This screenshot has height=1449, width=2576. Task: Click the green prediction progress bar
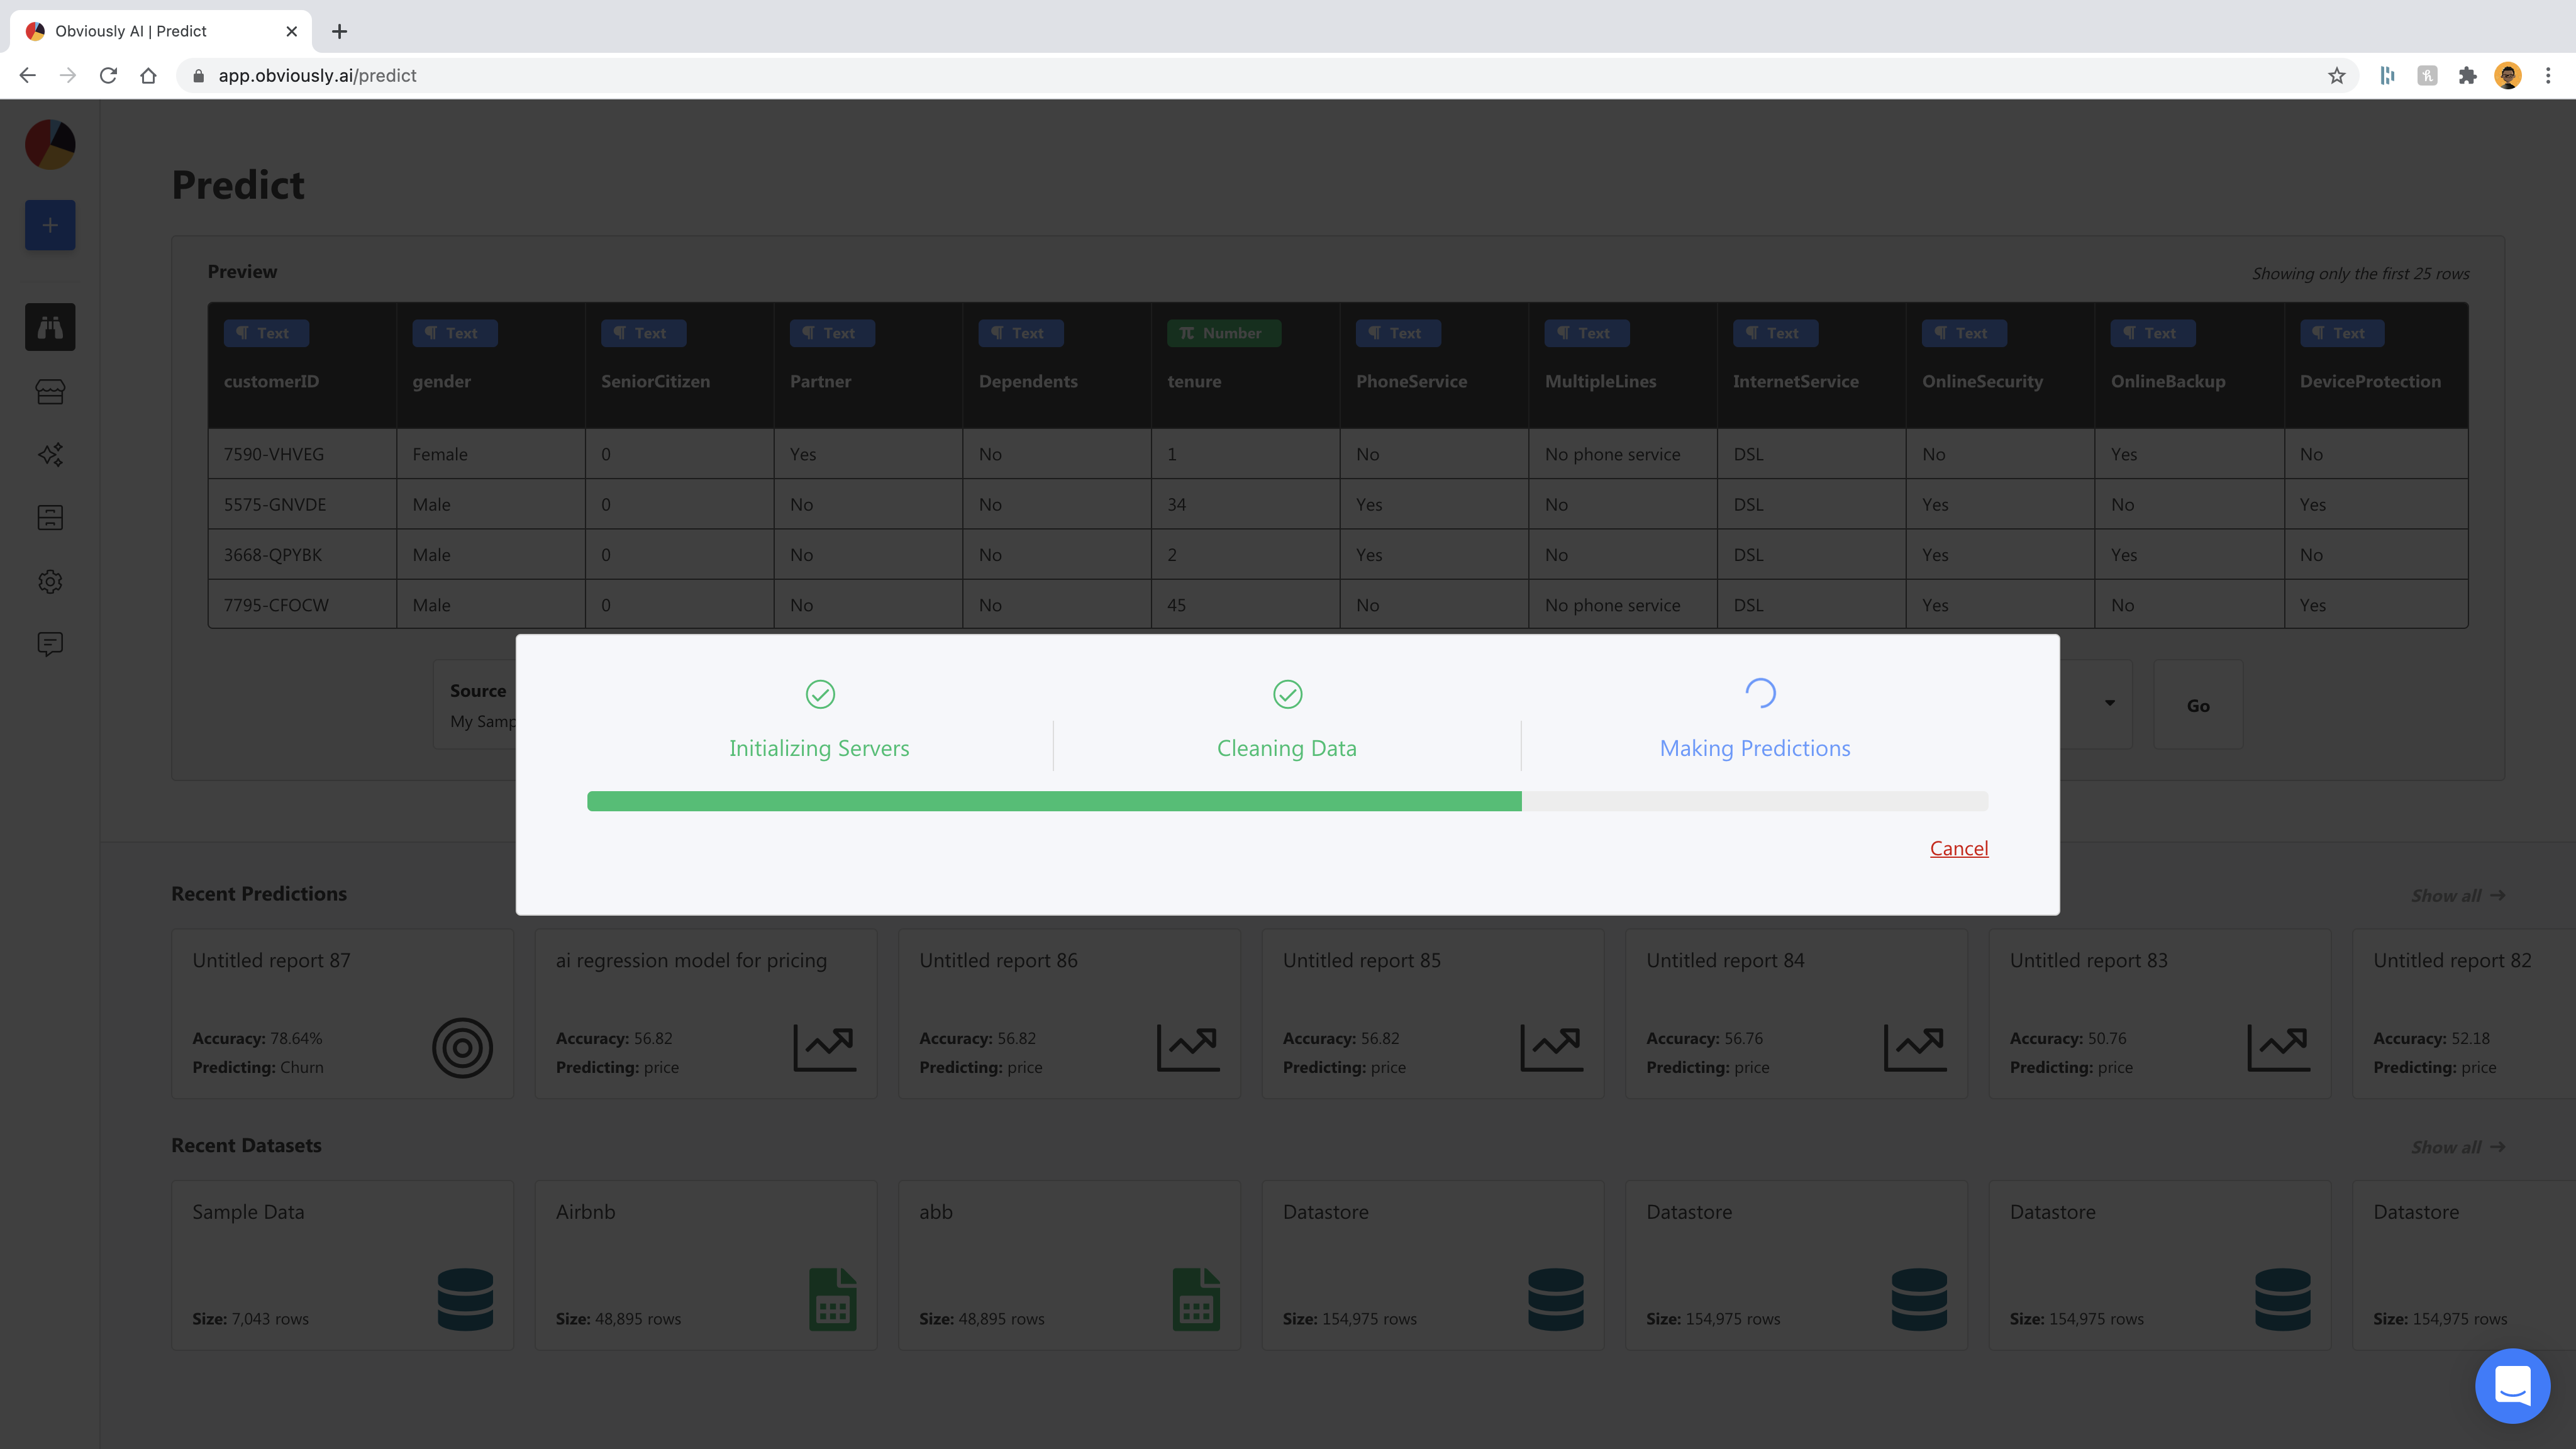coord(1054,801)
